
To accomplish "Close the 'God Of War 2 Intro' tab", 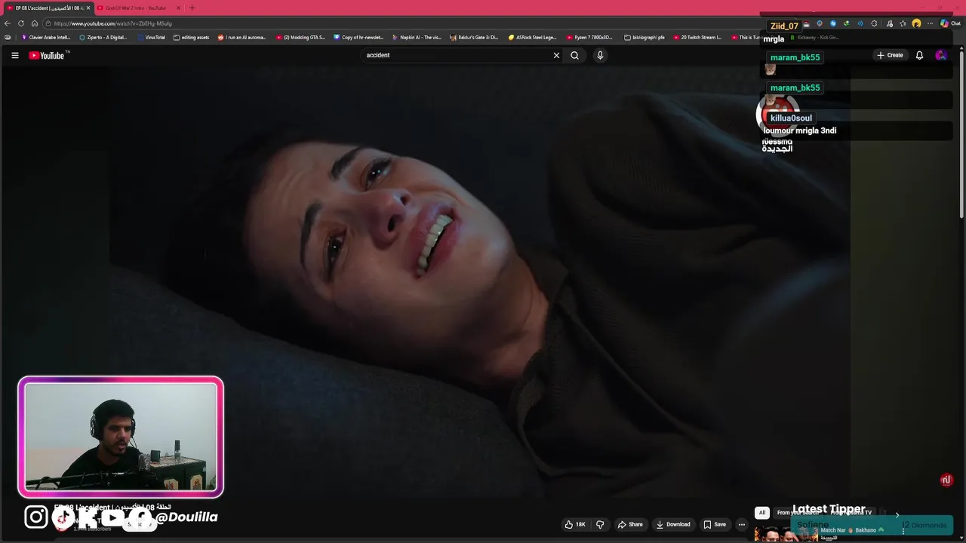I will pyautogui.click(x=177, y=8).
